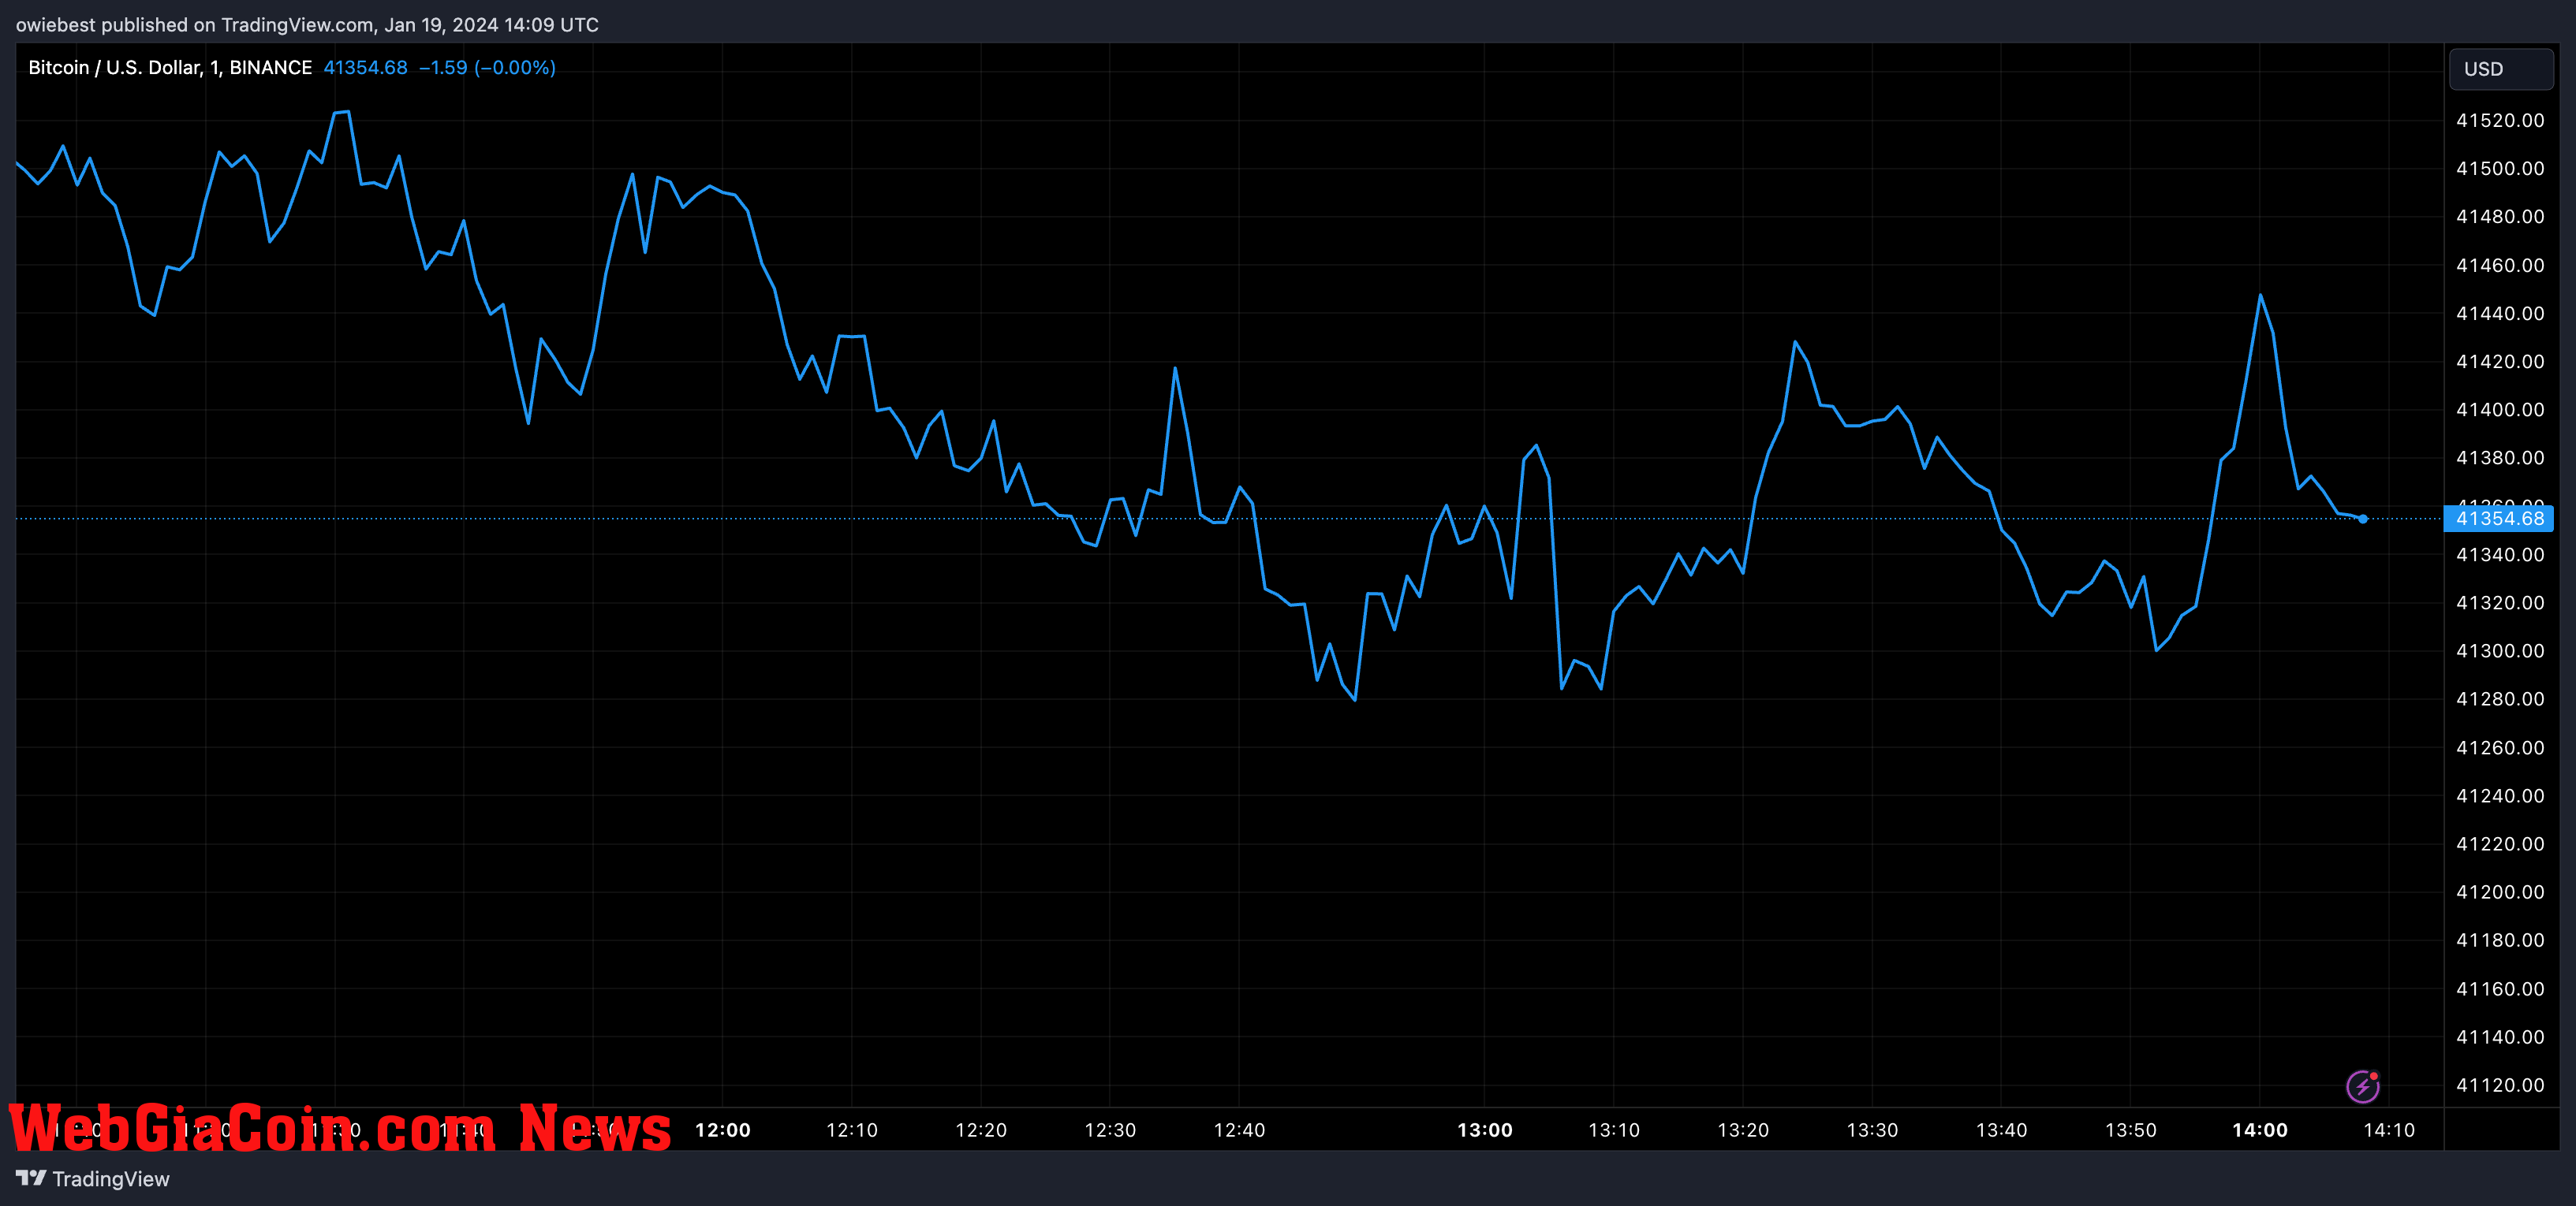2576x1206 pixels.
Task: Click the 13:40 time axis label
Action: click(2001, 1130)
